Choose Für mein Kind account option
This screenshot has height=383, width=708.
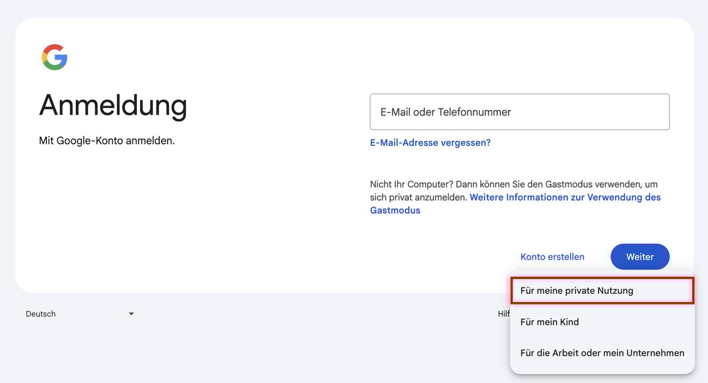pyautogui.click(x=549, y=322)
